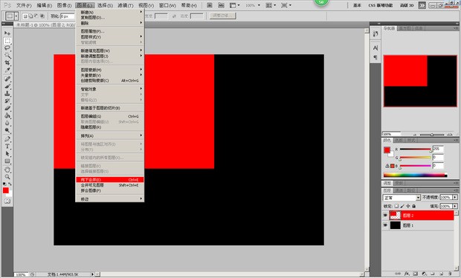
Task: Select the Eyedropper tool
Action: click(x=7, y=70)
